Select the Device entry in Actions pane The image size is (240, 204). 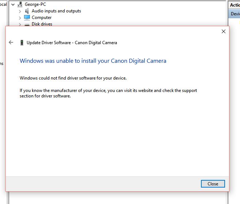(x=234, y=14)
